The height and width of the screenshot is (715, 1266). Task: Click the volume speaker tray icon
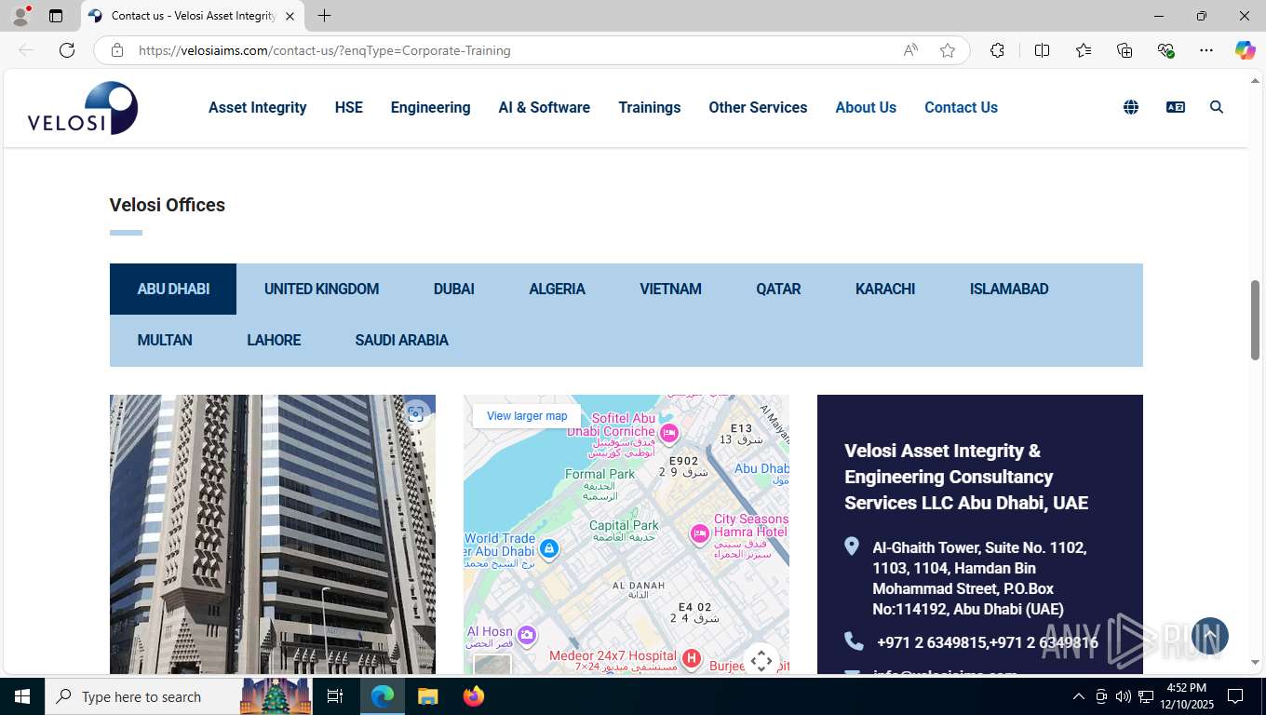pyautogui.click(x=1124, y=696)
